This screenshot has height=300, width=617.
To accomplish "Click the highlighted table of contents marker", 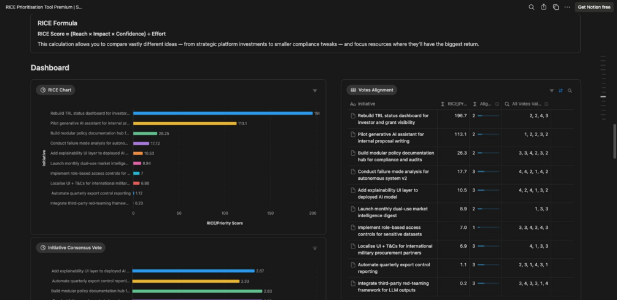I will (603, 96).
